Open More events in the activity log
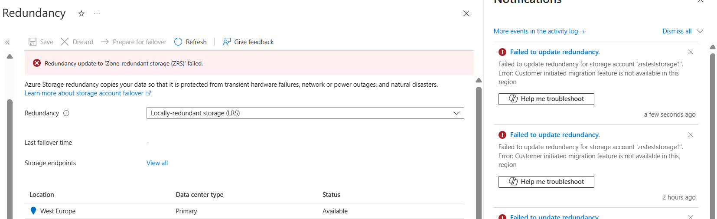 (x=539, y=31)
